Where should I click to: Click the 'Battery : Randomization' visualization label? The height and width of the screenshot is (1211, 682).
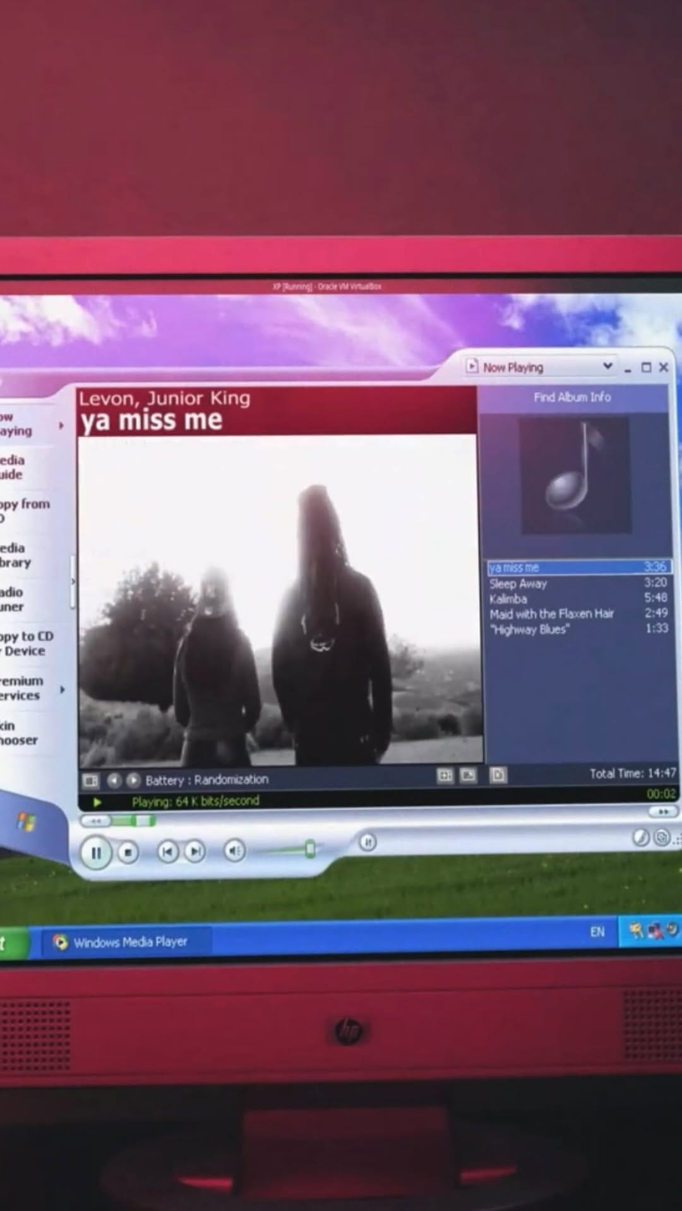point(207,780)
